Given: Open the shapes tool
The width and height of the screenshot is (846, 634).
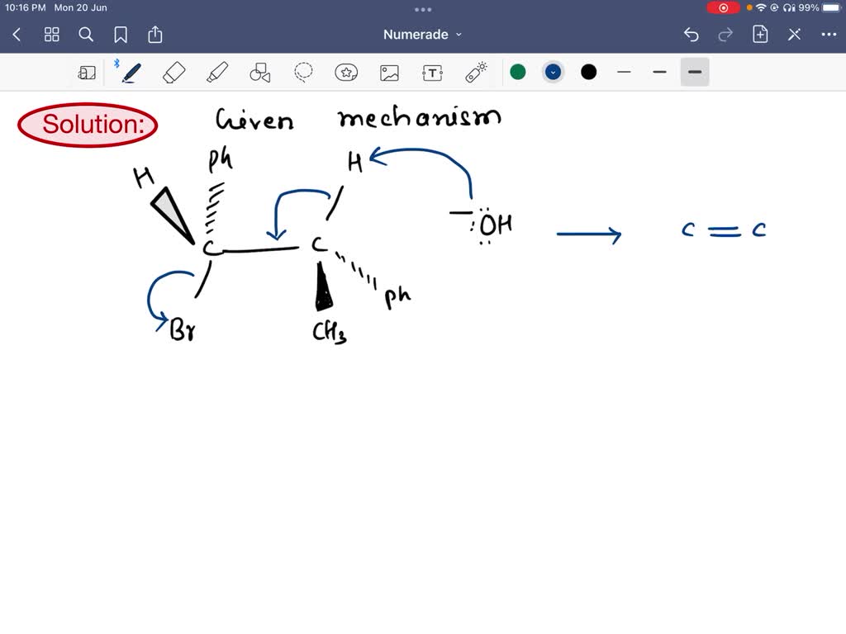Looking at the screenshot, I should 259,72.
